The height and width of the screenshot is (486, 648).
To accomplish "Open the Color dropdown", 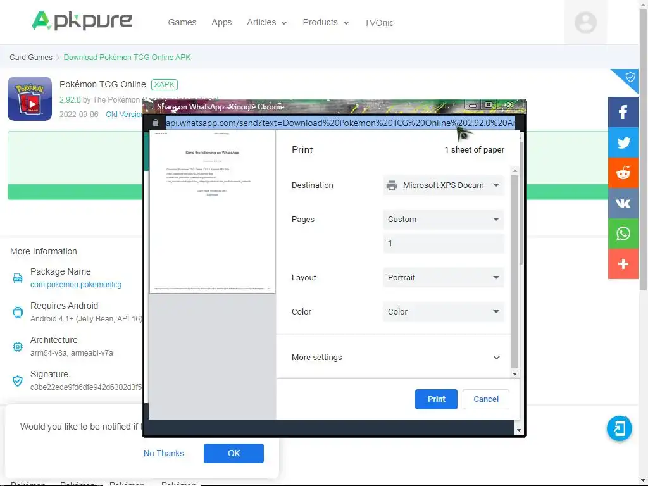I will [x=444, y=311].
